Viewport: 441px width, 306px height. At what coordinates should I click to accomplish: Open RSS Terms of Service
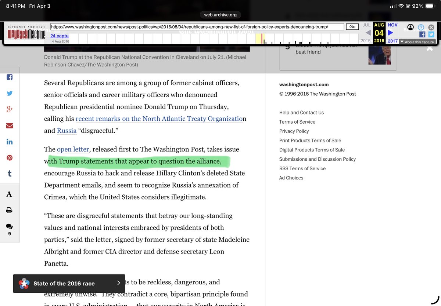click(302, 168)
